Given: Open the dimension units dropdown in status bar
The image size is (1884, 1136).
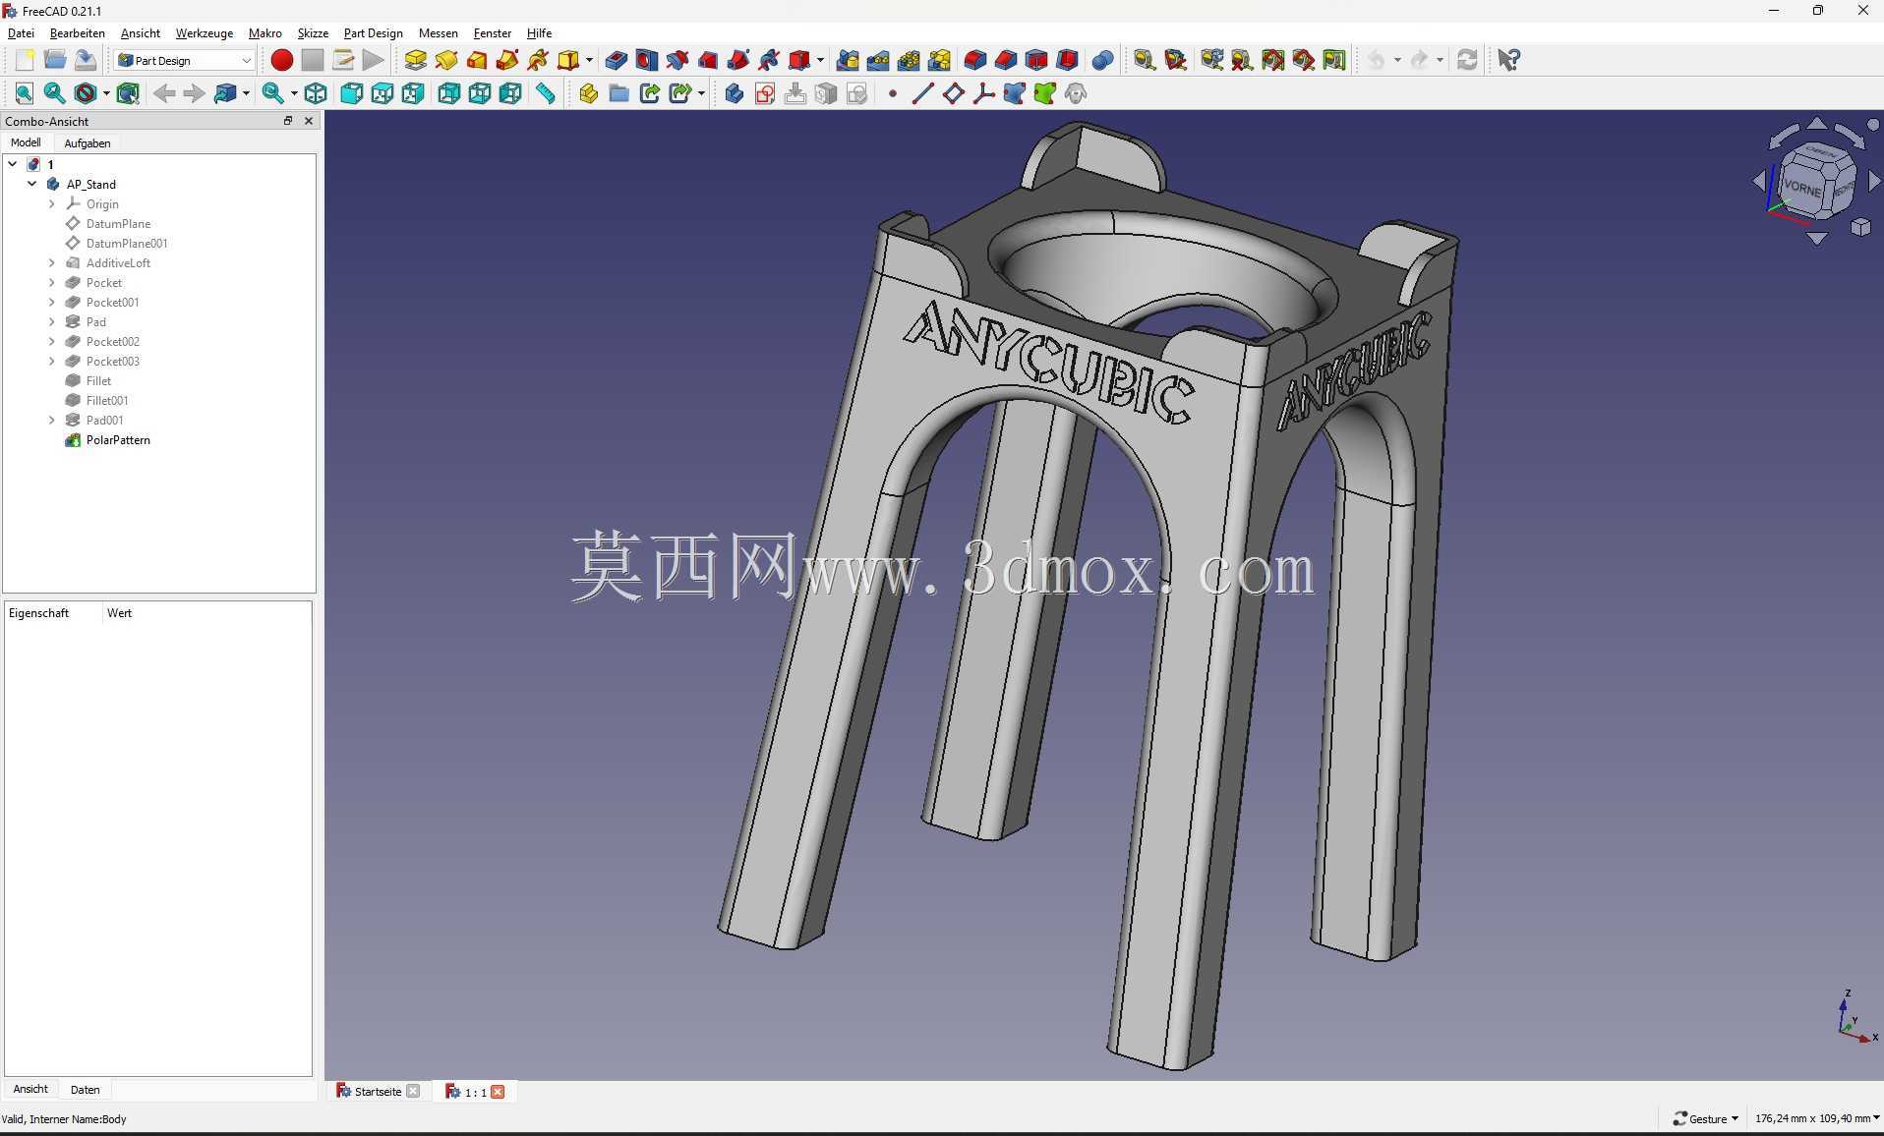Looking at the screenshot, I should pos(1817,1118).
